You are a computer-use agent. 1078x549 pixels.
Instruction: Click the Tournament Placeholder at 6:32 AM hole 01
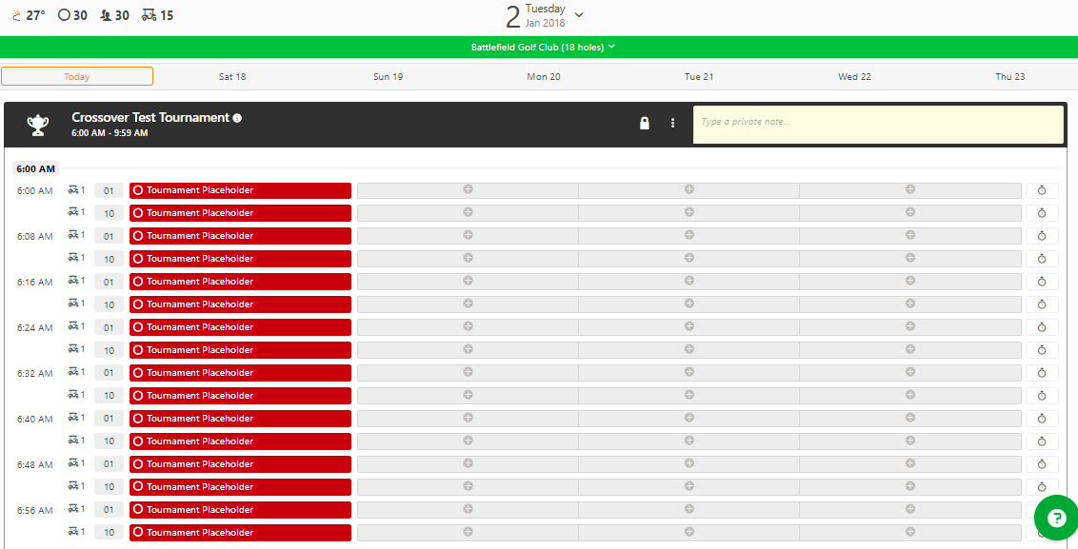click(240, 373)
